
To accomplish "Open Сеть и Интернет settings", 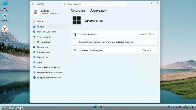I will point(44,37).
